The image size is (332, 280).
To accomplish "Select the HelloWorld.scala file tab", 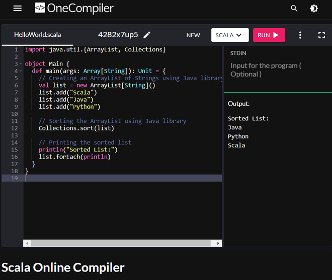I will (38, 35).
